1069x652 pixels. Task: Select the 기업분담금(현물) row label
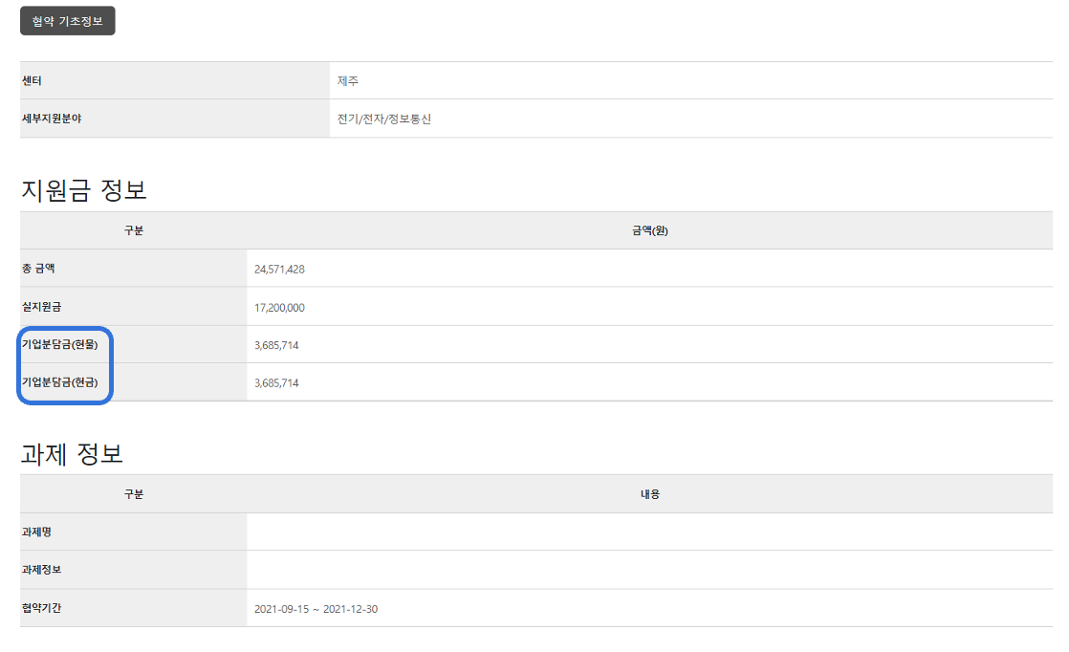pyautogui.click(x=60, y=344)
